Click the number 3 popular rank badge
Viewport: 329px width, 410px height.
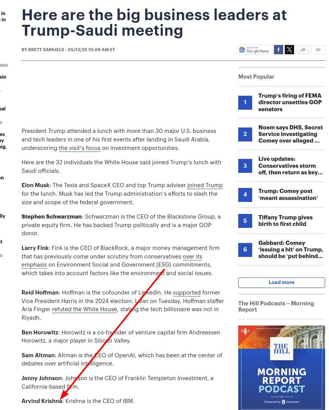[245, 166]
